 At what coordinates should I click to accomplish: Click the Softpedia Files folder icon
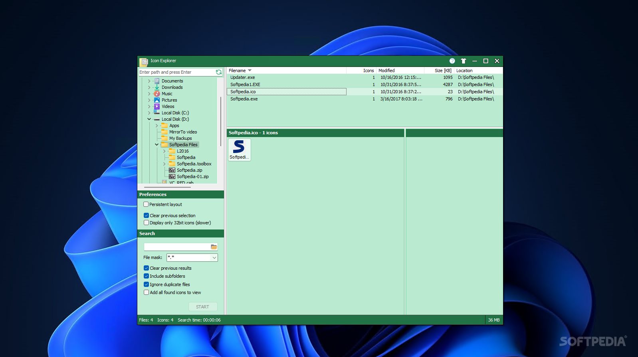164,145
